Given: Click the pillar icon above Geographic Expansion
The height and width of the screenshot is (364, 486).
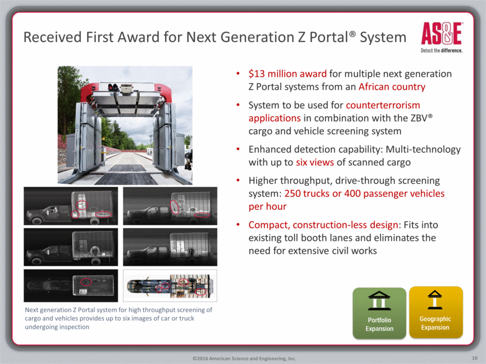Looking at the screenshot, I should tap(436, 301).
